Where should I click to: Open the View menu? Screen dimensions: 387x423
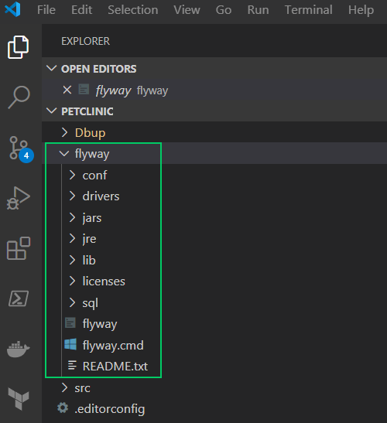(187, 10)
